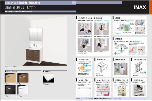Click the エコハンドル heading
This screenshot has width=152, height=101.
[x=84, y=60]
